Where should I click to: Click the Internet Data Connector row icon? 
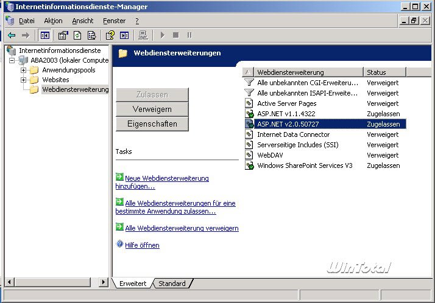pos(249,134)
